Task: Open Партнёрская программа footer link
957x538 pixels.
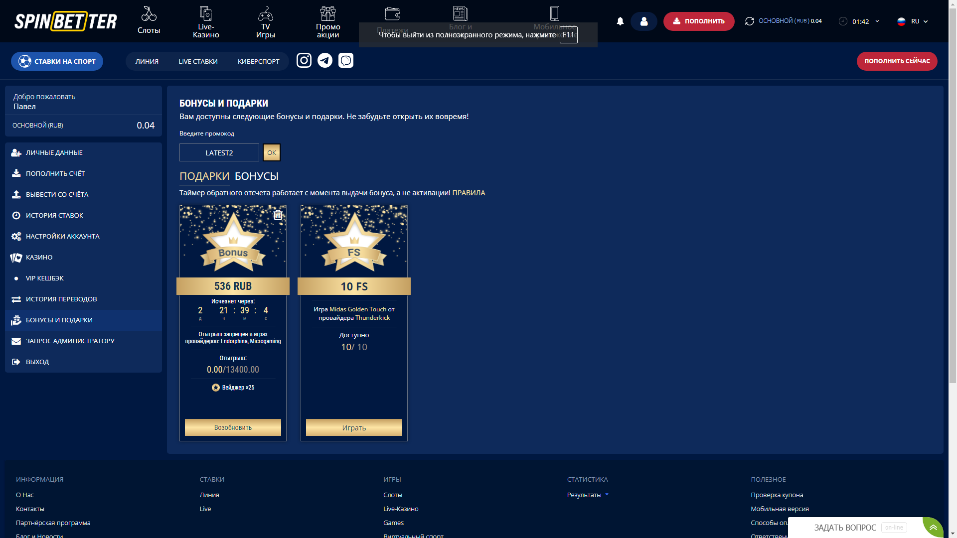Action: (53, 523)
